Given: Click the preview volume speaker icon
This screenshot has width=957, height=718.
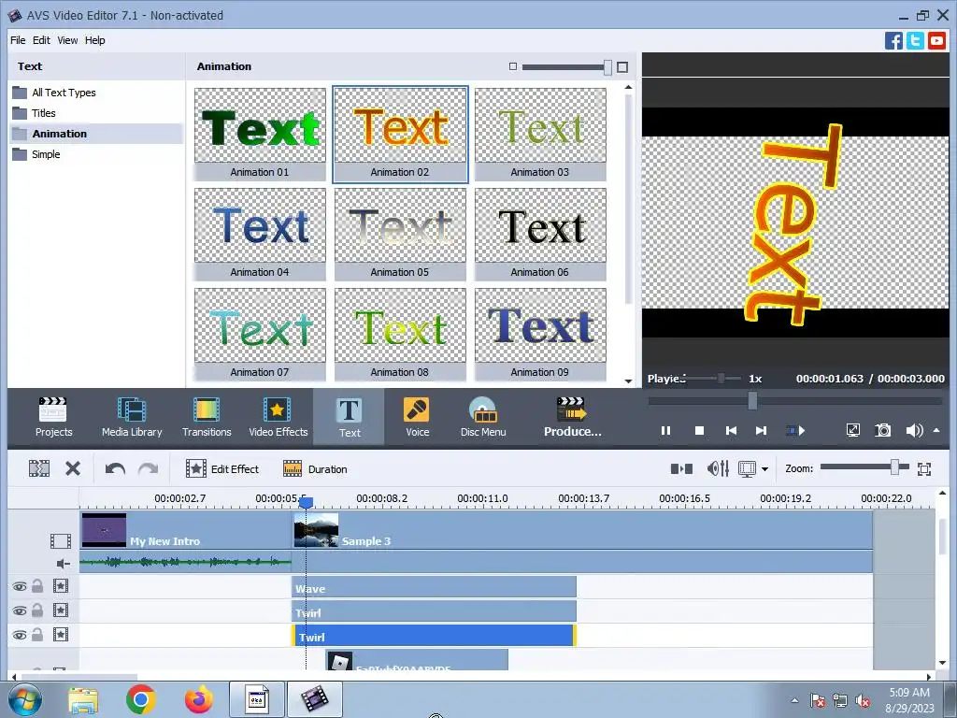Looking at the screenshot, I should coord(914,430).
